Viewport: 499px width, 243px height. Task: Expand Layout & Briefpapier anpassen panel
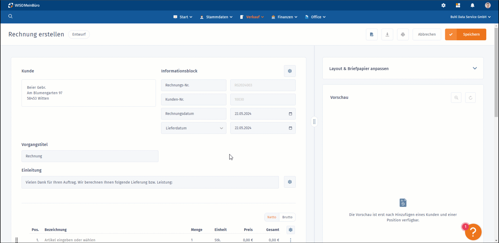click(x=475, y=69)
